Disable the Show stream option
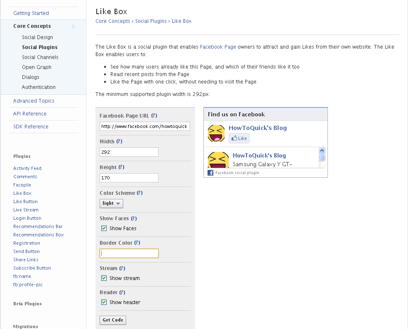This screenshot has width=408, height=329. [104, 278]
